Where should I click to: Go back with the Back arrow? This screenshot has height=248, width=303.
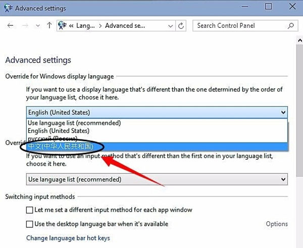click(x=10, y=25)
